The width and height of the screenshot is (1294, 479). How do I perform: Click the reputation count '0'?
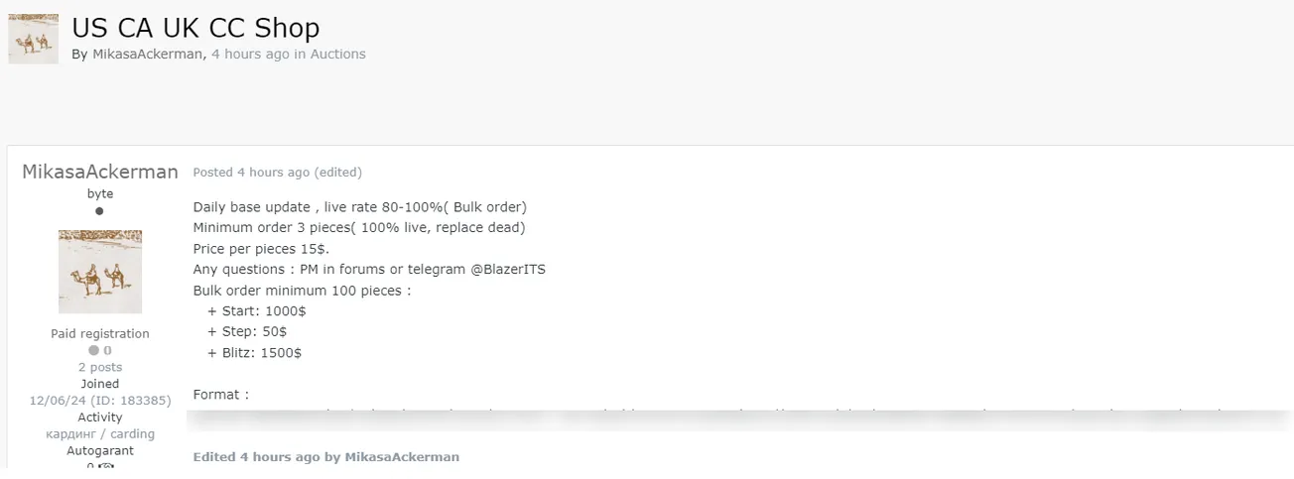click(107, 350)
